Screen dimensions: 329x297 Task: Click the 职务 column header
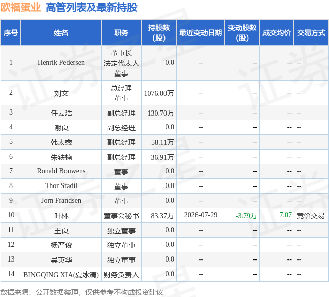(x=121, y=32)
